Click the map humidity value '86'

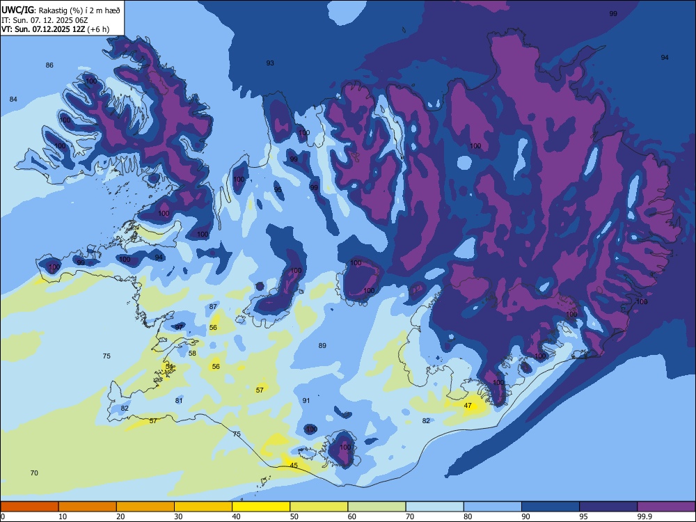(x=49, y=65)
